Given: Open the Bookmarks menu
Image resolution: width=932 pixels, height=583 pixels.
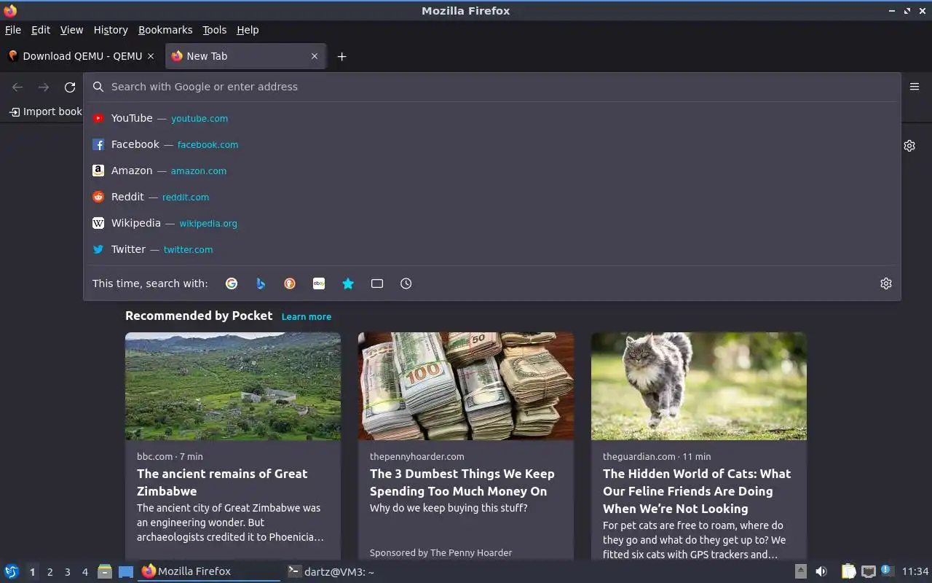Looking at the screenshot, I should 165,30.
